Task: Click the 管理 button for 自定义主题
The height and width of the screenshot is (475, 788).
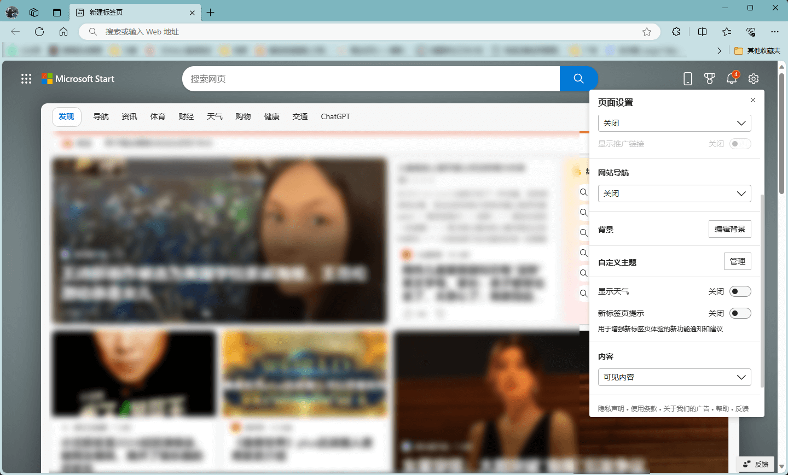Action: [737, 261]
